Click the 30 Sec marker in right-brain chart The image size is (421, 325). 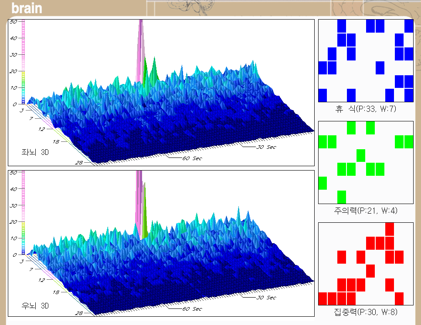266,298
